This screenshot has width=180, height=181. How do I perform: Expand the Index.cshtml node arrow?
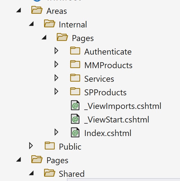click(x=56, y=132)
